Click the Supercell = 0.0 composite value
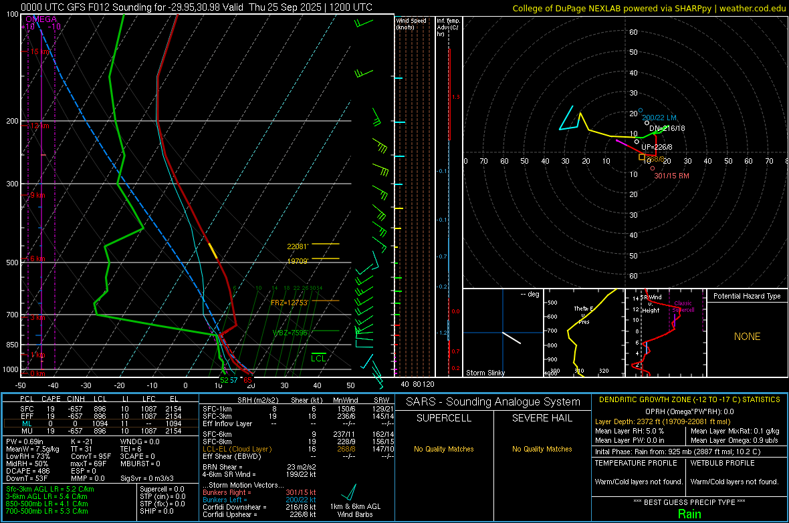The height and width of the screenshot is (523, 789). click(162, 489)
